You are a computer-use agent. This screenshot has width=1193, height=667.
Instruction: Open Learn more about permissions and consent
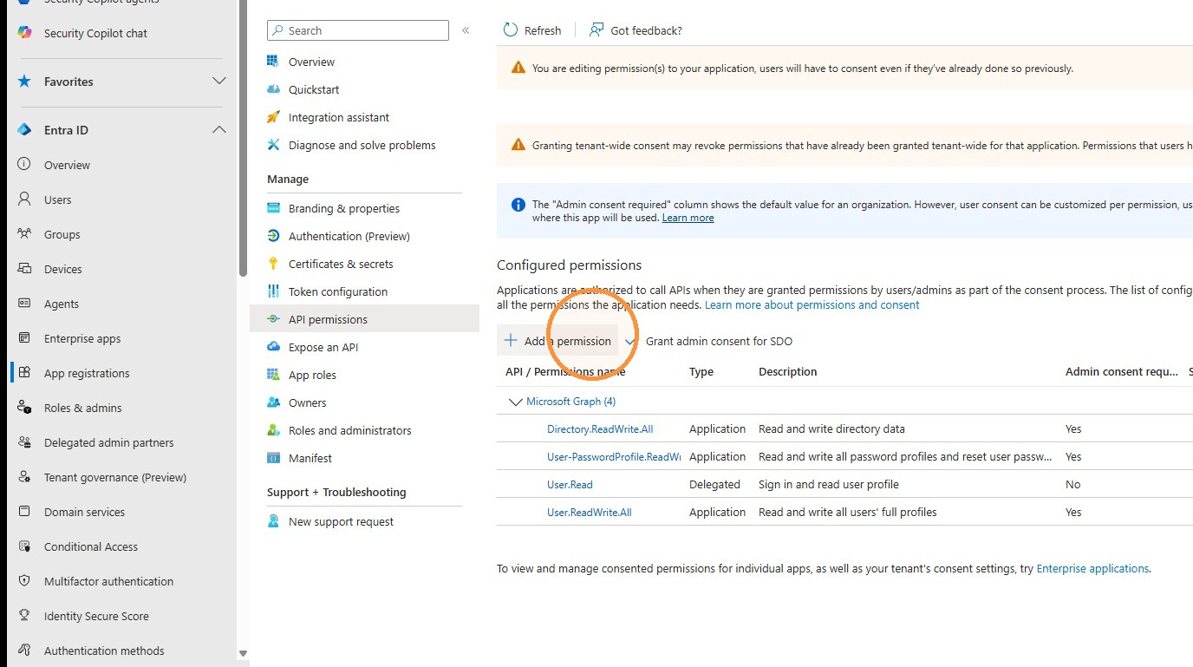(812, 304)
